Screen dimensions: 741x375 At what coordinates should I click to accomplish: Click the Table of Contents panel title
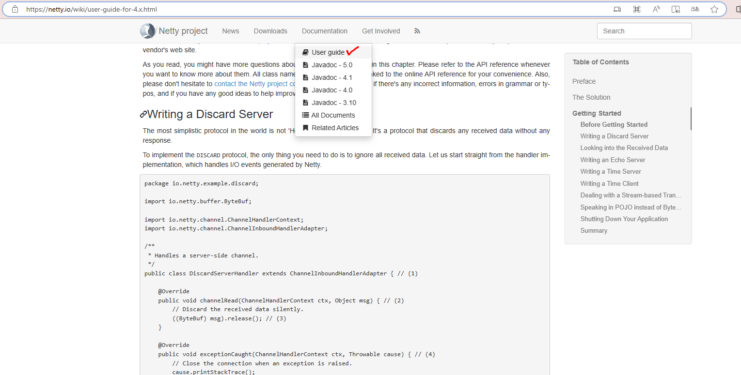pyautogui.click(x=600, y=62)
